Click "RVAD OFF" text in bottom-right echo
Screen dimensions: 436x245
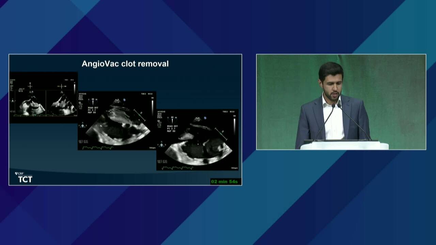[173, 126]
